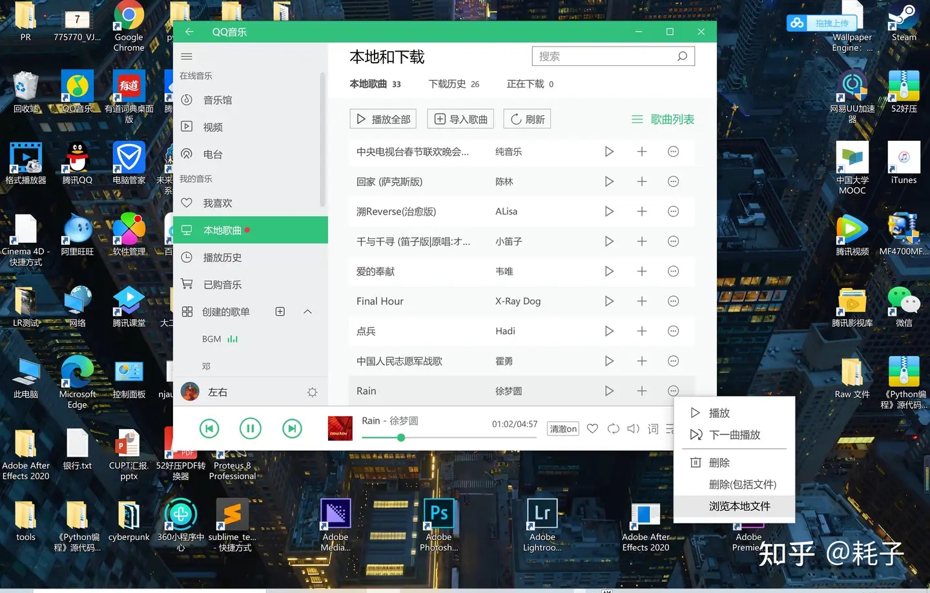Open the settings gear beside 左右
Screen dimensions: 930x593
(x=313, y=392)
